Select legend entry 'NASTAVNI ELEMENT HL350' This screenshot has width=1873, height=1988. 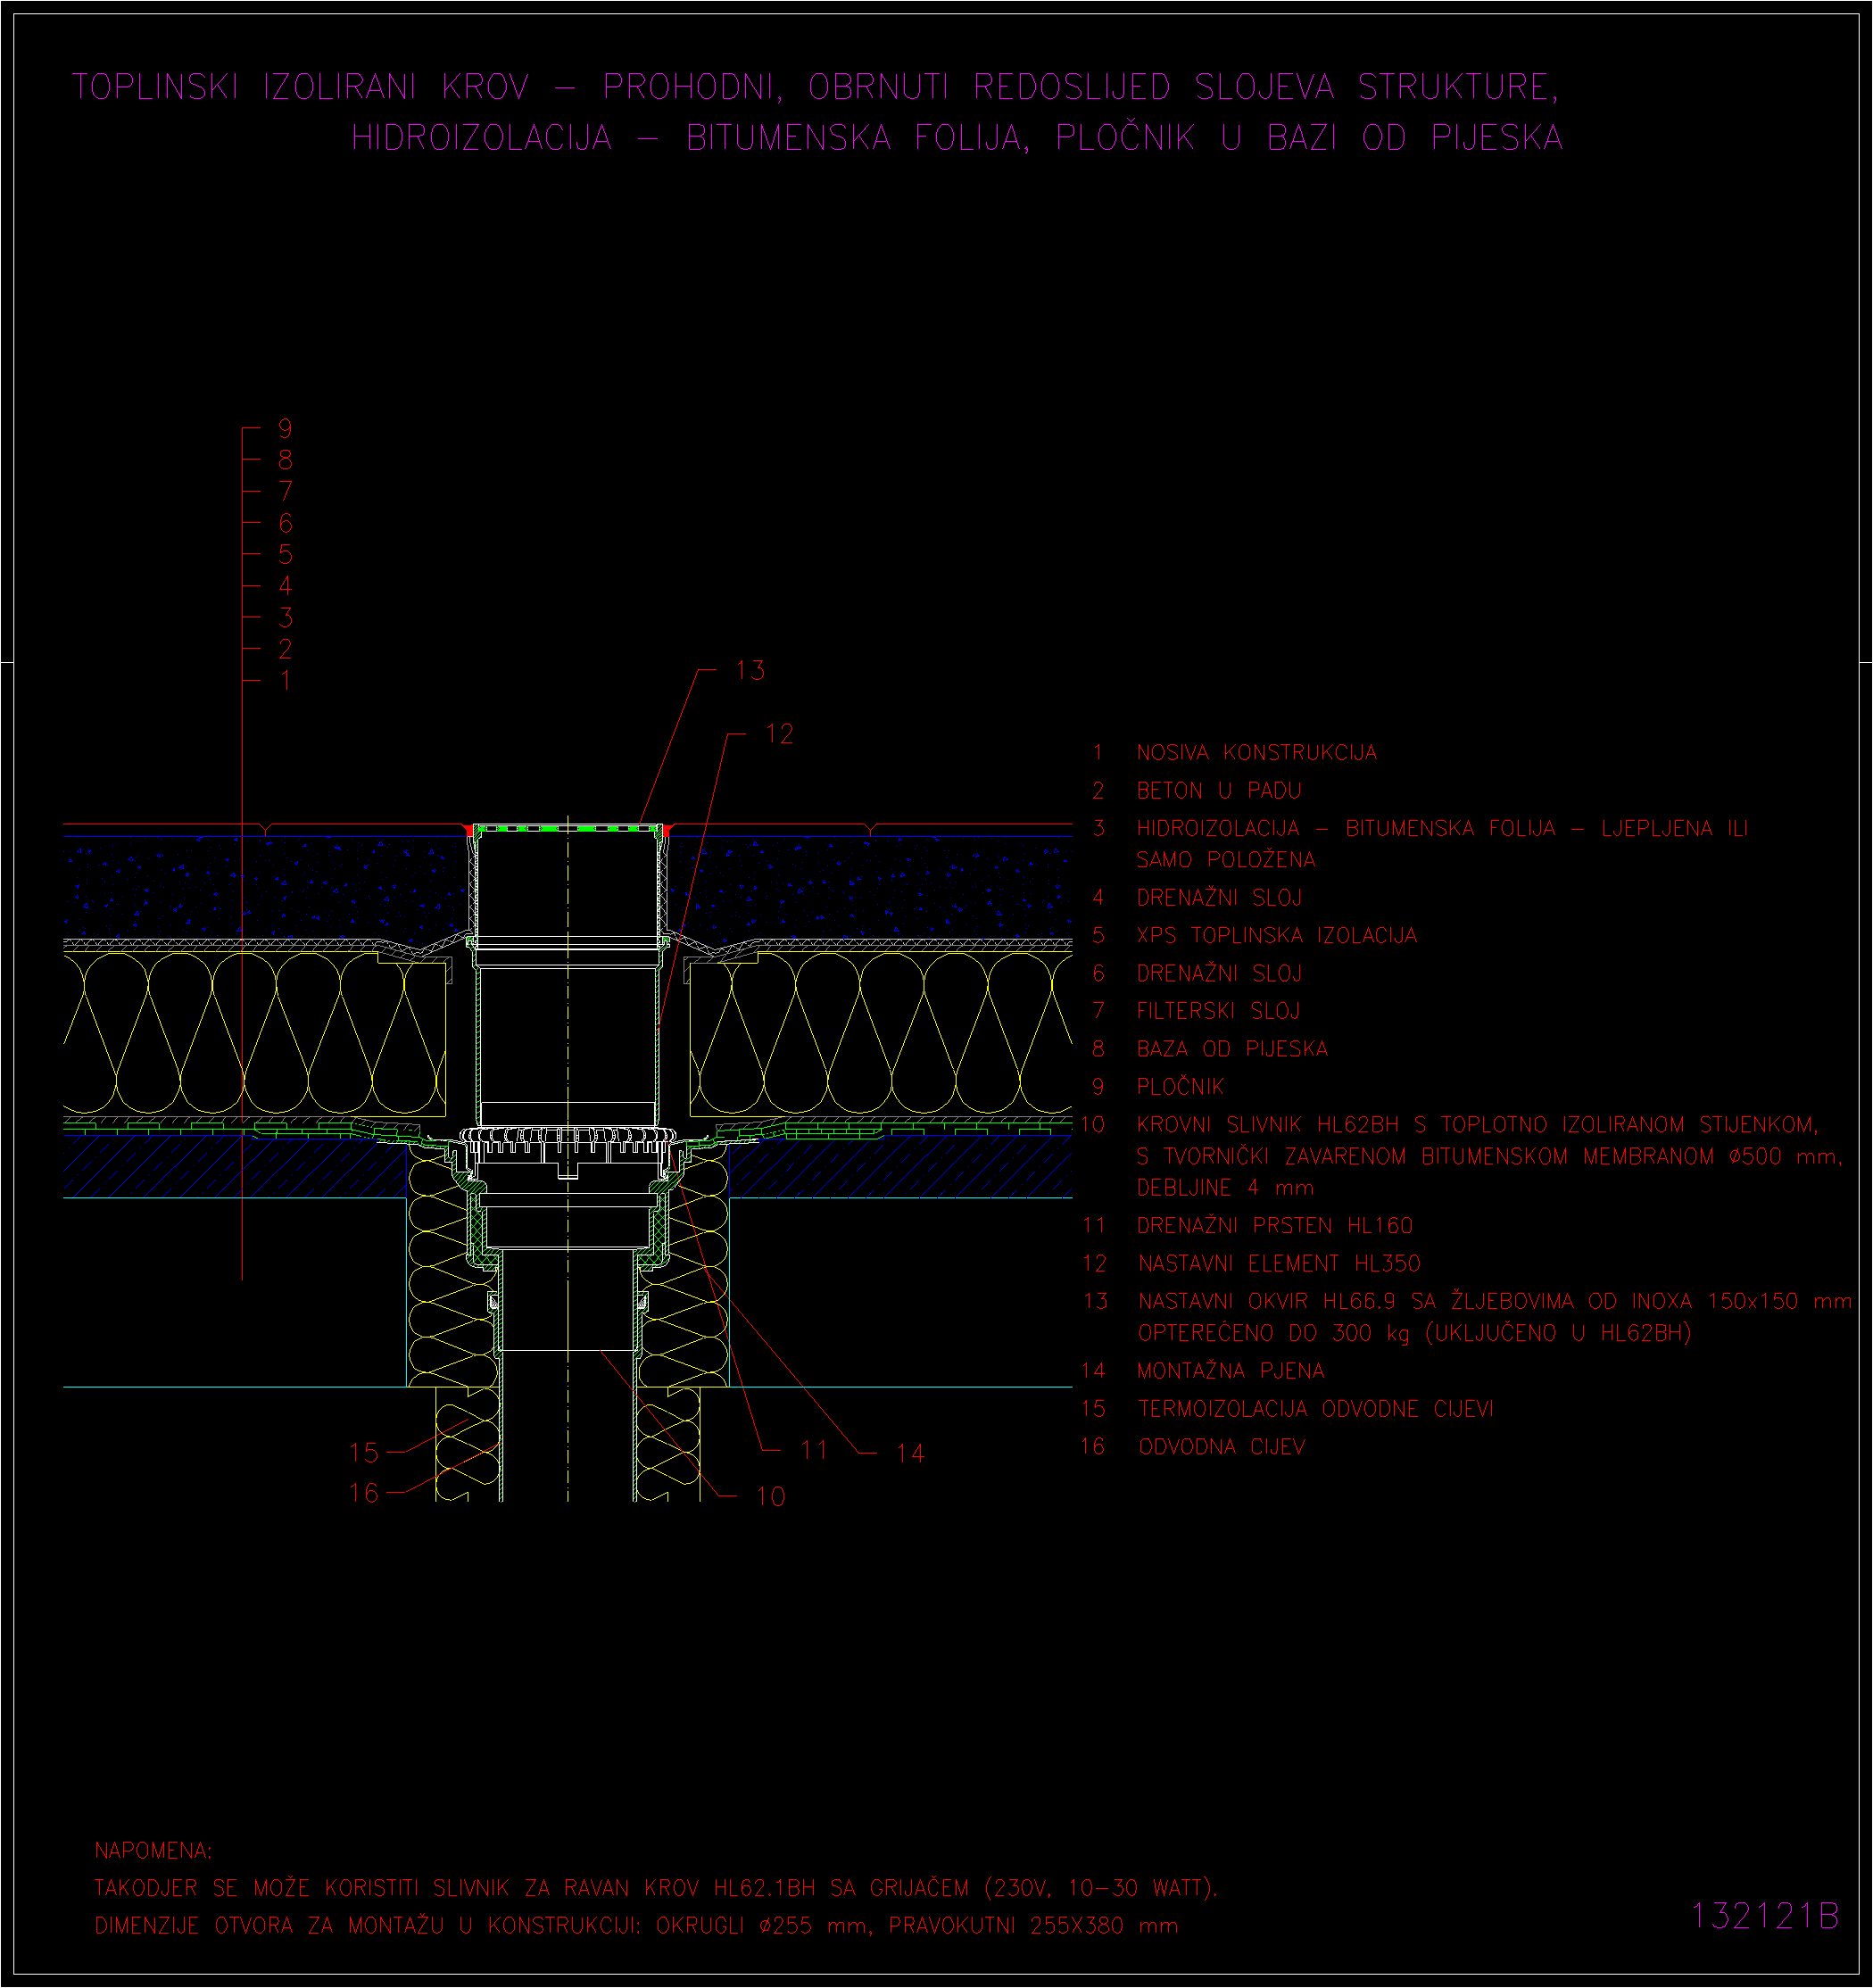pos(1279,1264)
